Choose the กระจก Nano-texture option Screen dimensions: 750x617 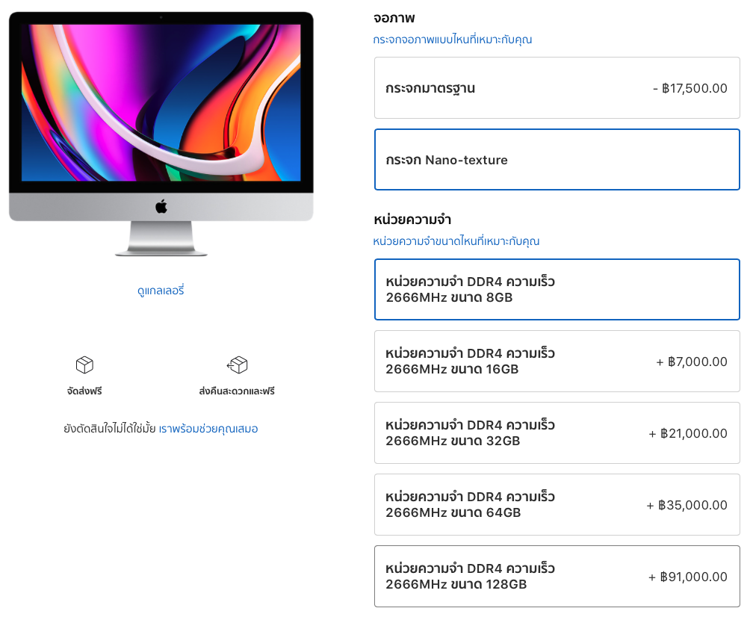(557, 160)
